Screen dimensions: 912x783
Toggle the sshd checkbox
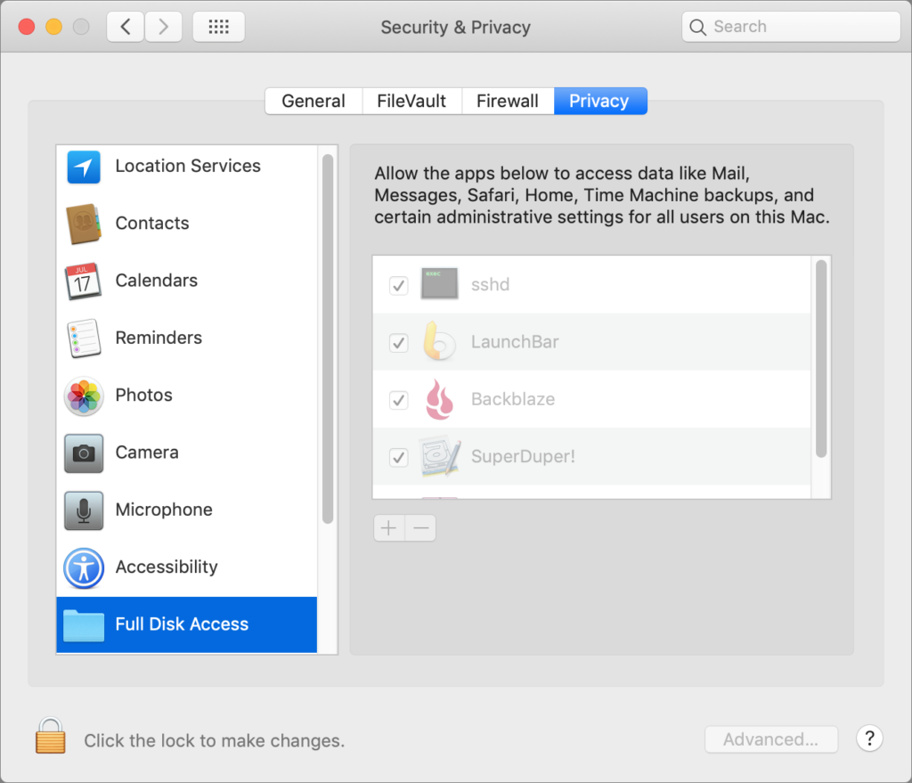point(398,285)
